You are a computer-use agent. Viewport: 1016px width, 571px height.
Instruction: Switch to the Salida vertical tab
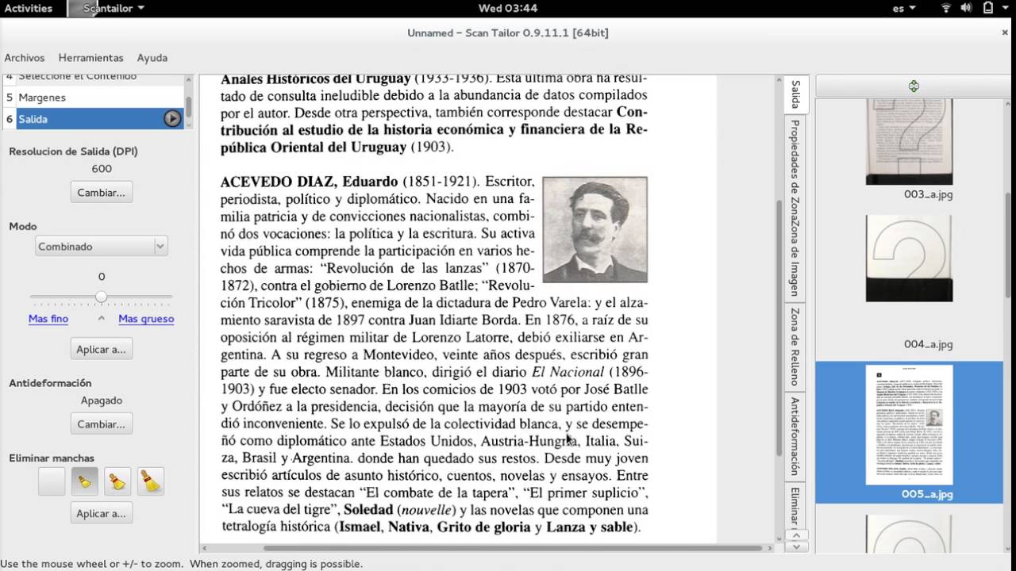796,94
